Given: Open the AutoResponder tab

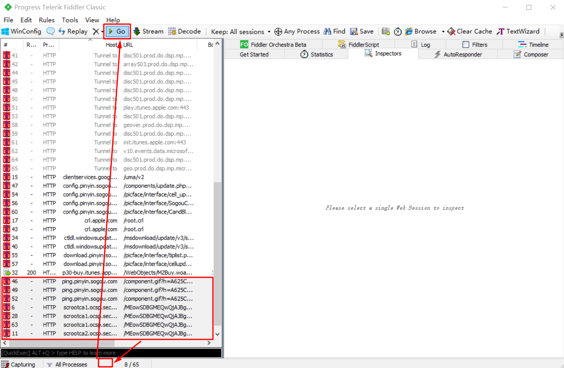Looking at the screenshot, I should (x=458, y=54).
